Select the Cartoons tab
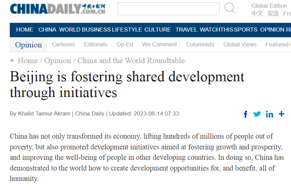The image size is (291, 193). pyautogui.click(x=63, y=45)
